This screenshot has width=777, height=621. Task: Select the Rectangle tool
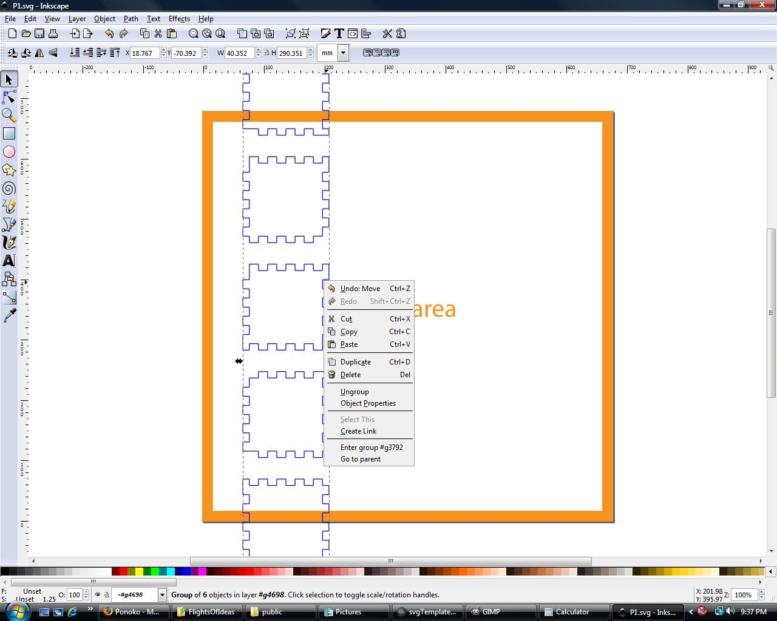tap(9, 133)
